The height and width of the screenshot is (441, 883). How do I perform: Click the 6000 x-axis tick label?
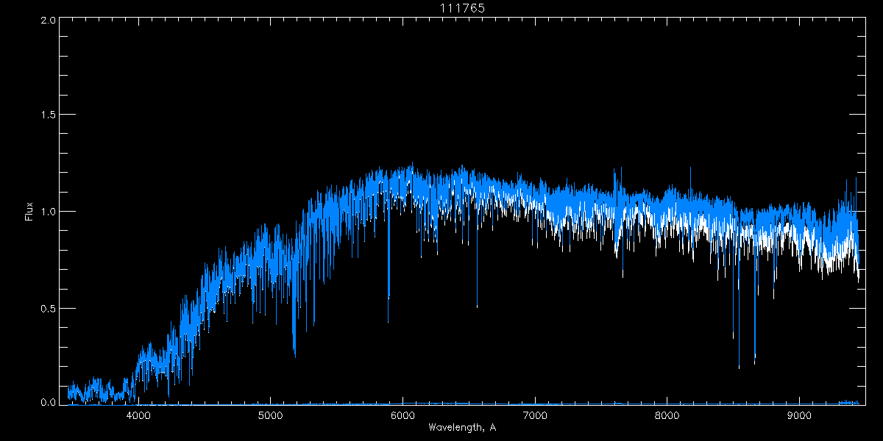tap(403, 415)
